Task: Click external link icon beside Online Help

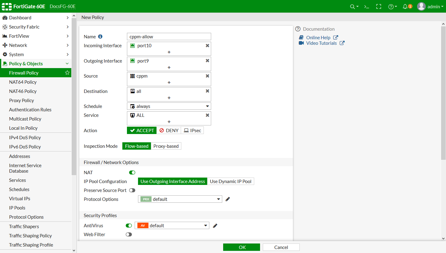Action: 336,37
